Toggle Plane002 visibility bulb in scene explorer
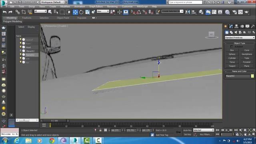 pos(20,54)
